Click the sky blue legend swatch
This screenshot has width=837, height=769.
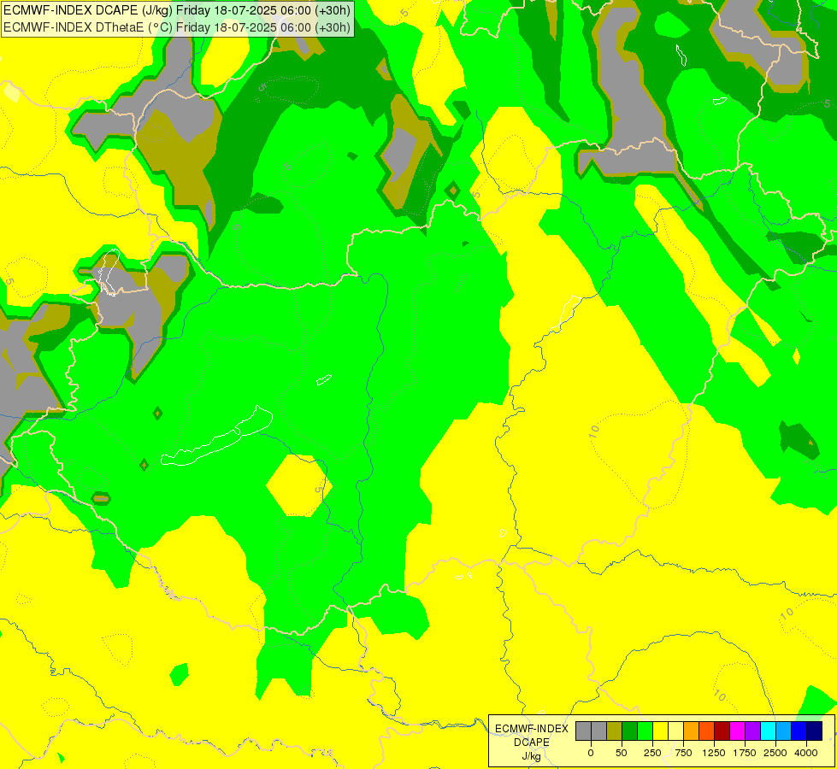pos(784,731)
